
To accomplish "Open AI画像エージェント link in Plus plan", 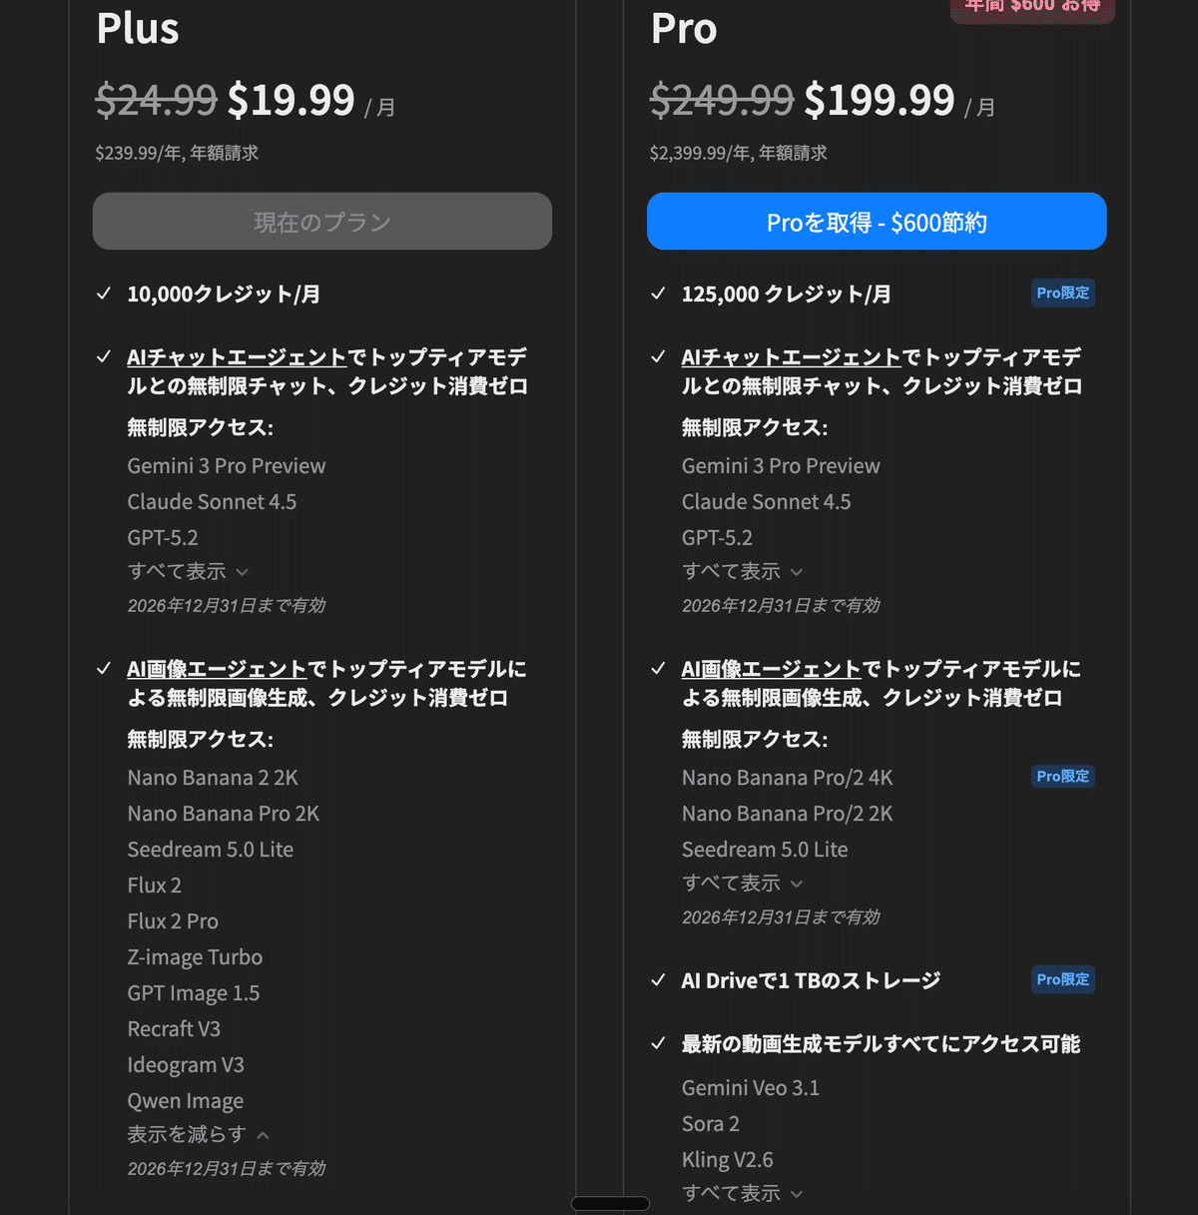I will [x=217, y=669].
